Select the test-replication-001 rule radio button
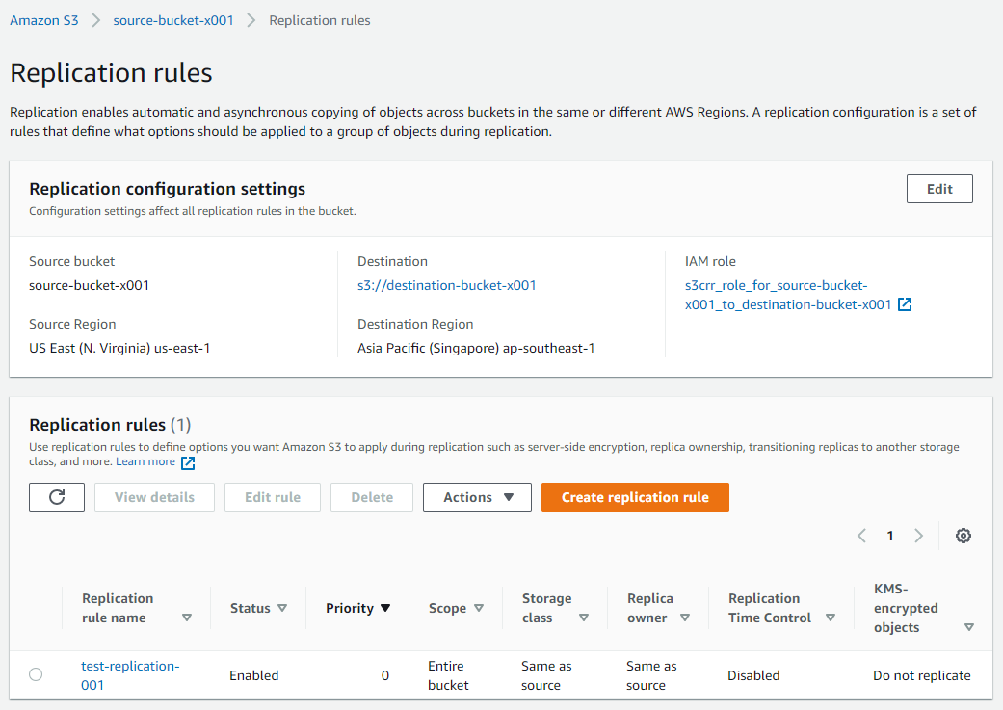 [36, 674]
